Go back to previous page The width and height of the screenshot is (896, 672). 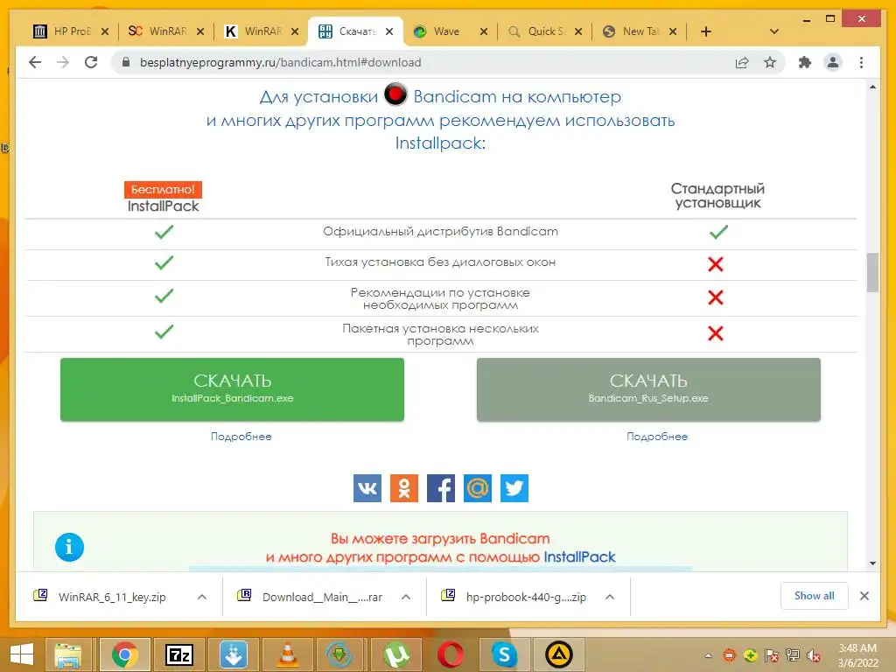pos(35,62)
